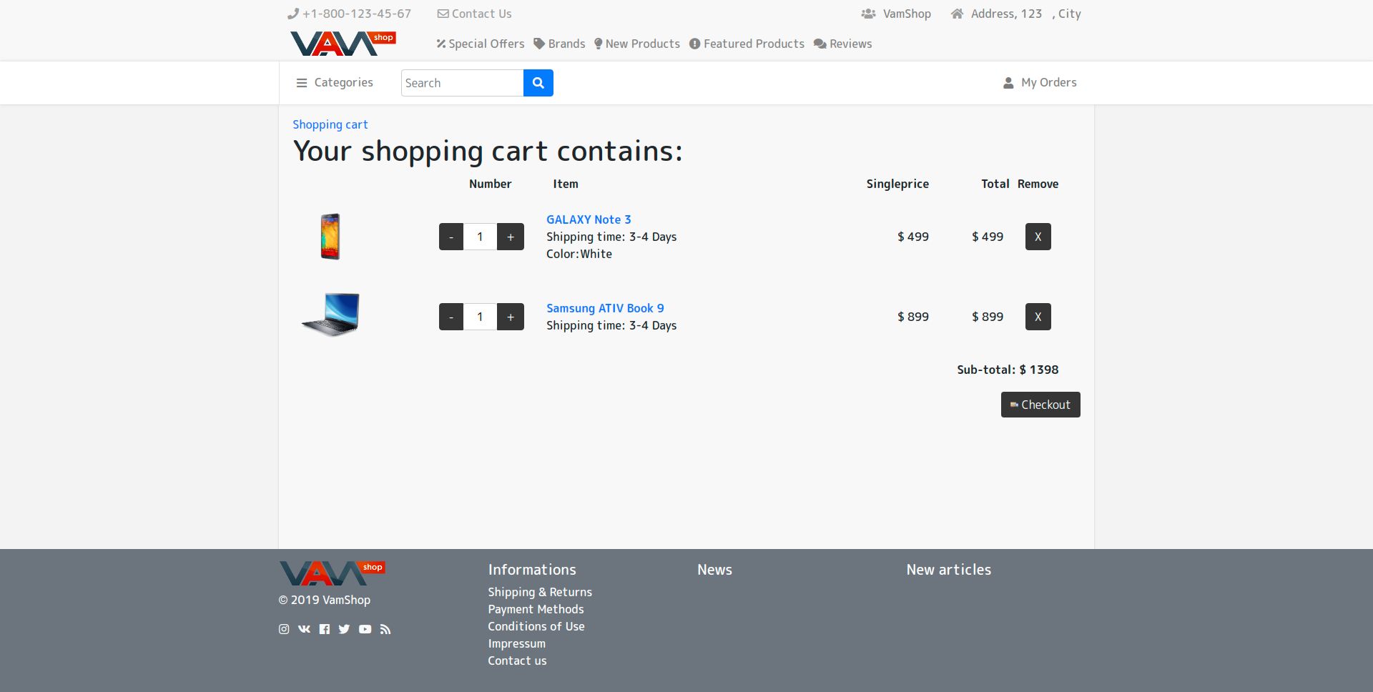Click the Sub-total: $ 1398 text
The image size is (1373, 692).
[1008, 370]
